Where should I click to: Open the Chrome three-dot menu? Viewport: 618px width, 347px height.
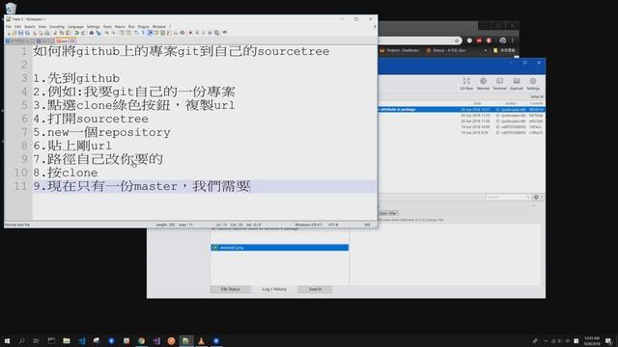513,40
